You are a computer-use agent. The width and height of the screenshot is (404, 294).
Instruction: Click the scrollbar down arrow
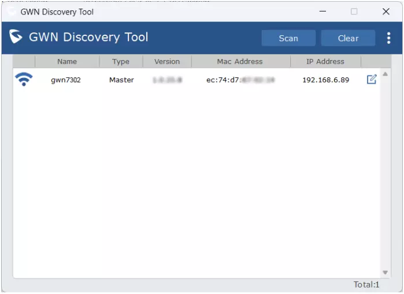point(385,273)
